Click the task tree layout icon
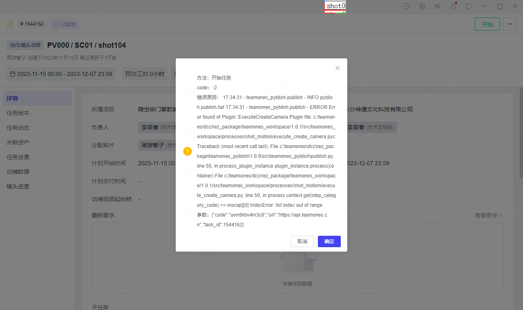Viewport: 523px width, 310px height. [x=422, y=6]
